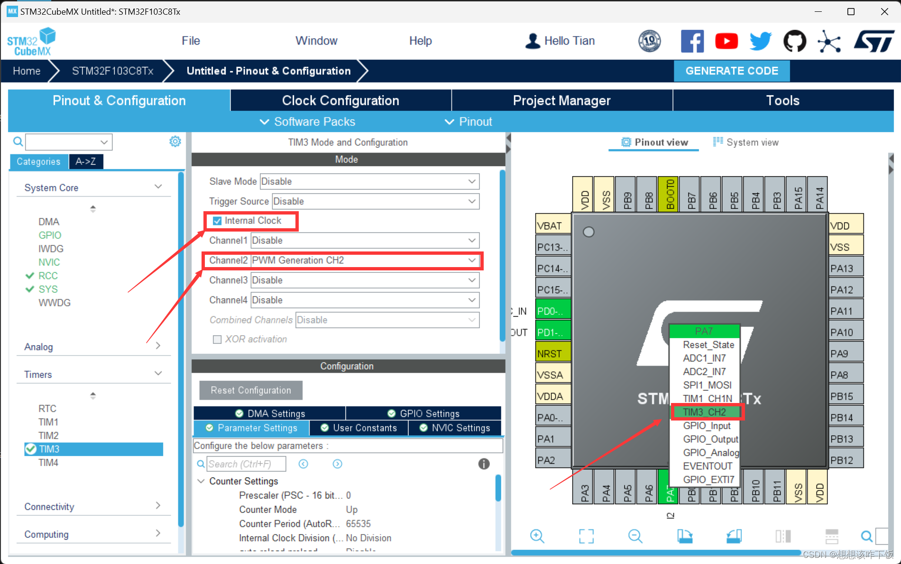Zoom out of the pinout view
Image resolution: width=901 pixels, height=564 pixels.
pos(635,536)
